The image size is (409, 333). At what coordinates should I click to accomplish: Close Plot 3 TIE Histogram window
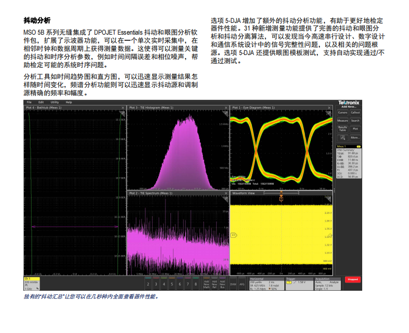pos(226,107)
